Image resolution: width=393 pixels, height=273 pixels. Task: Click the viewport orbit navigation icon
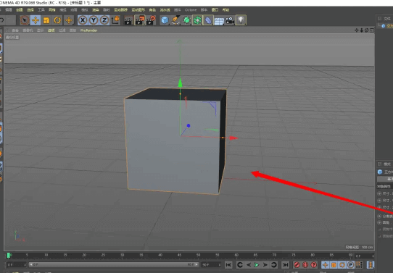(367, 30)
